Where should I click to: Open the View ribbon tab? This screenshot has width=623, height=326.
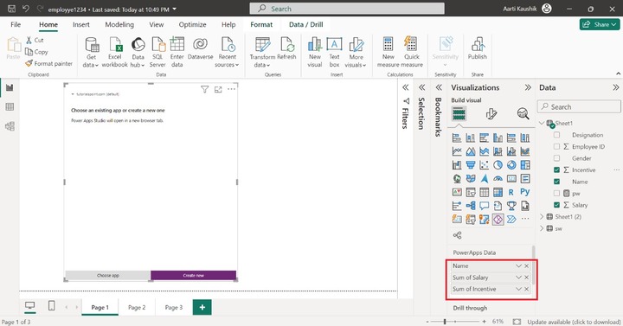(156, 24)
